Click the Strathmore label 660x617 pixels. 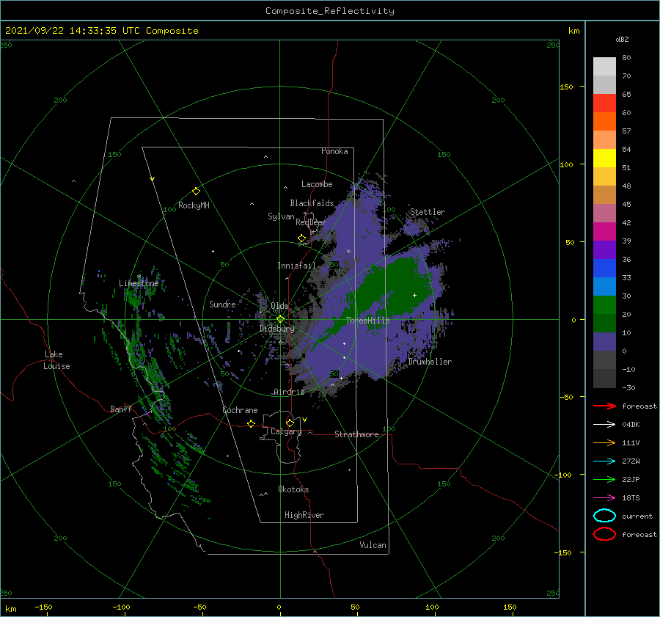(356, 434)
